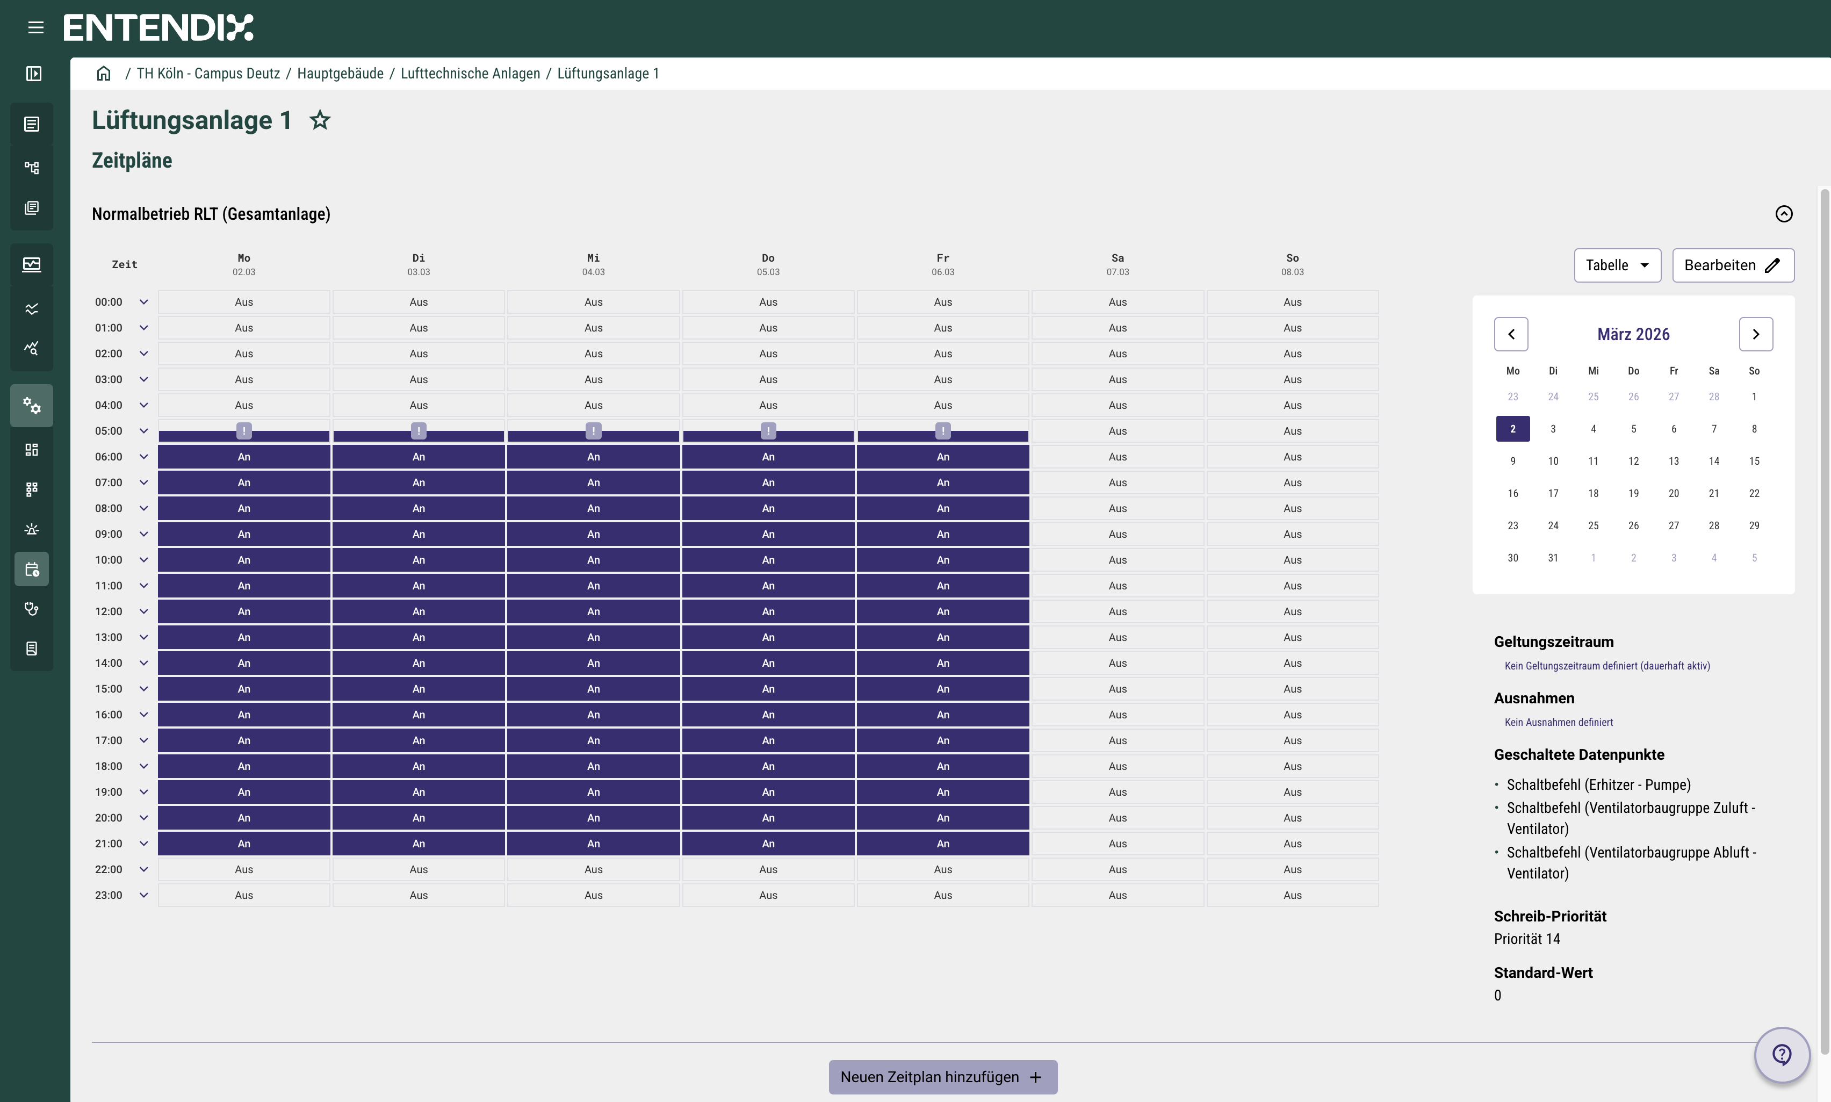Select the gears settings sidebar icon

pyautogui.click(x=32, y=406)
